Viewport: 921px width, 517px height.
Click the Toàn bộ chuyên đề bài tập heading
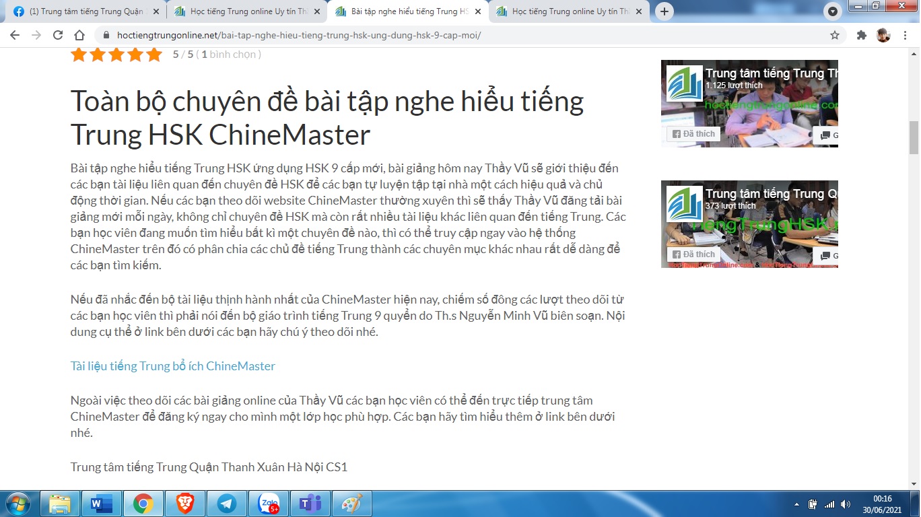pos(327,117)
